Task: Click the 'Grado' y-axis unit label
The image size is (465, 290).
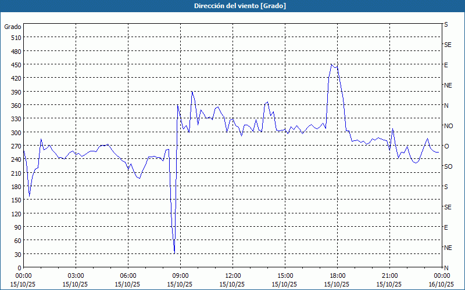Action: click(x=13, y=27)
